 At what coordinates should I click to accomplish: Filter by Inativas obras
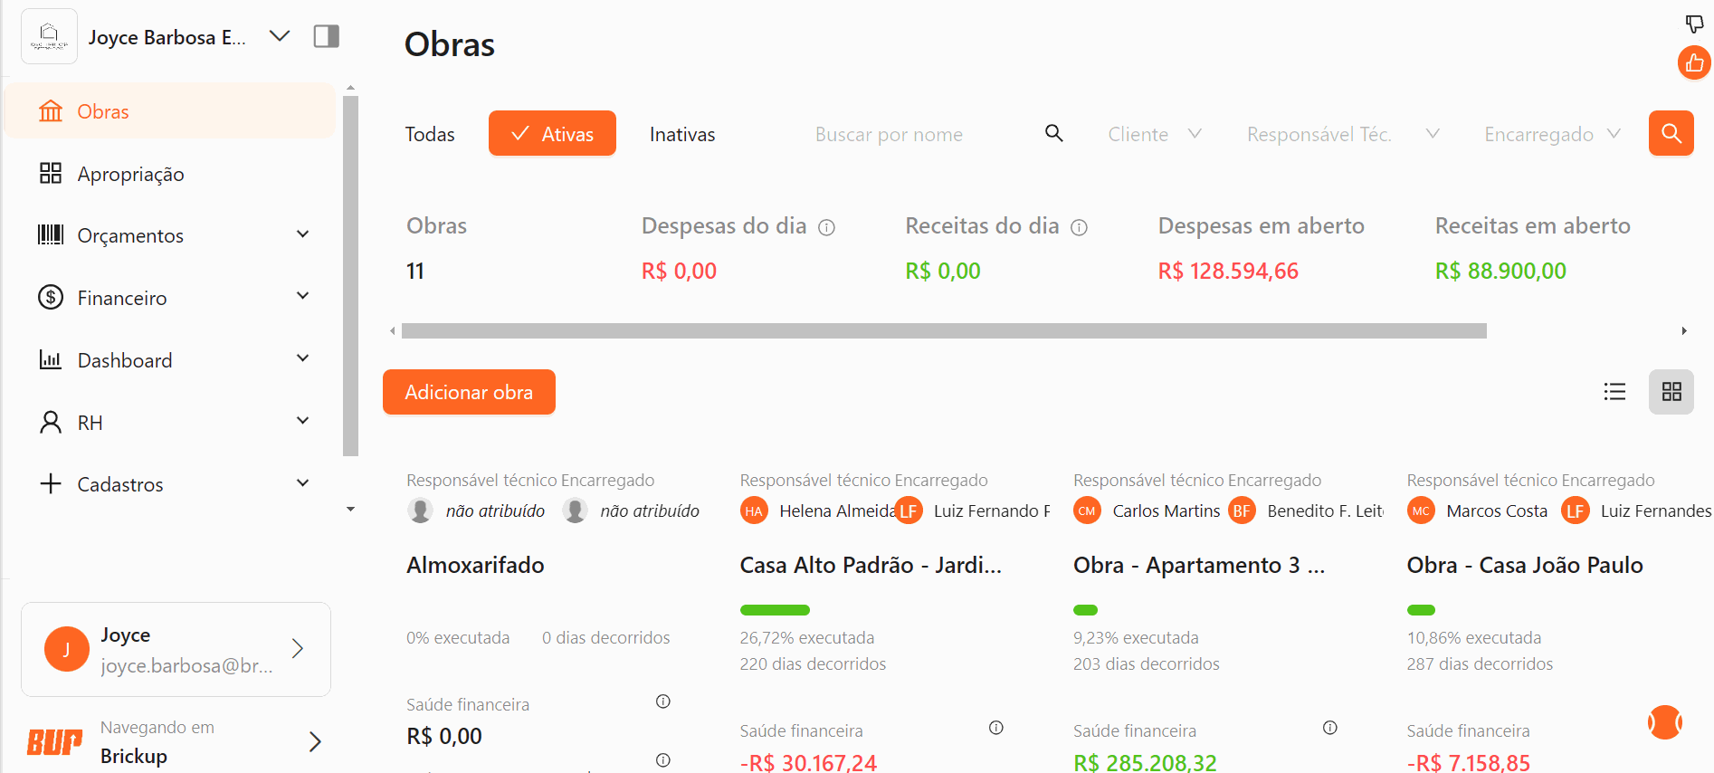tap(682, 134)
